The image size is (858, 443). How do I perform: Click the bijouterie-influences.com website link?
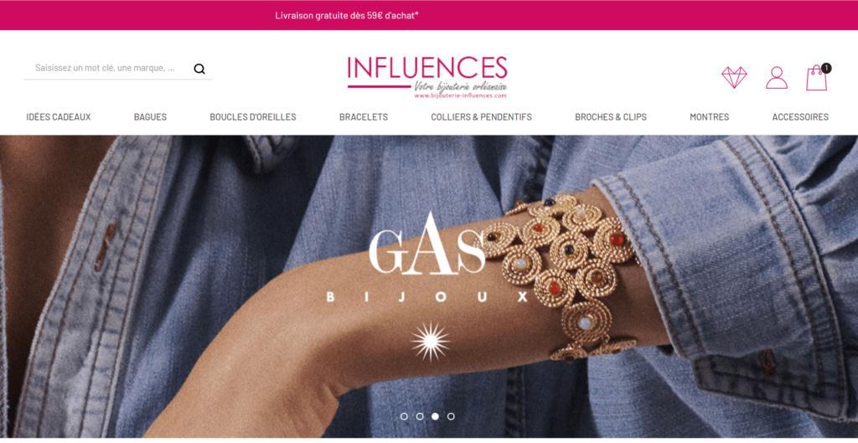click(460, 95)
